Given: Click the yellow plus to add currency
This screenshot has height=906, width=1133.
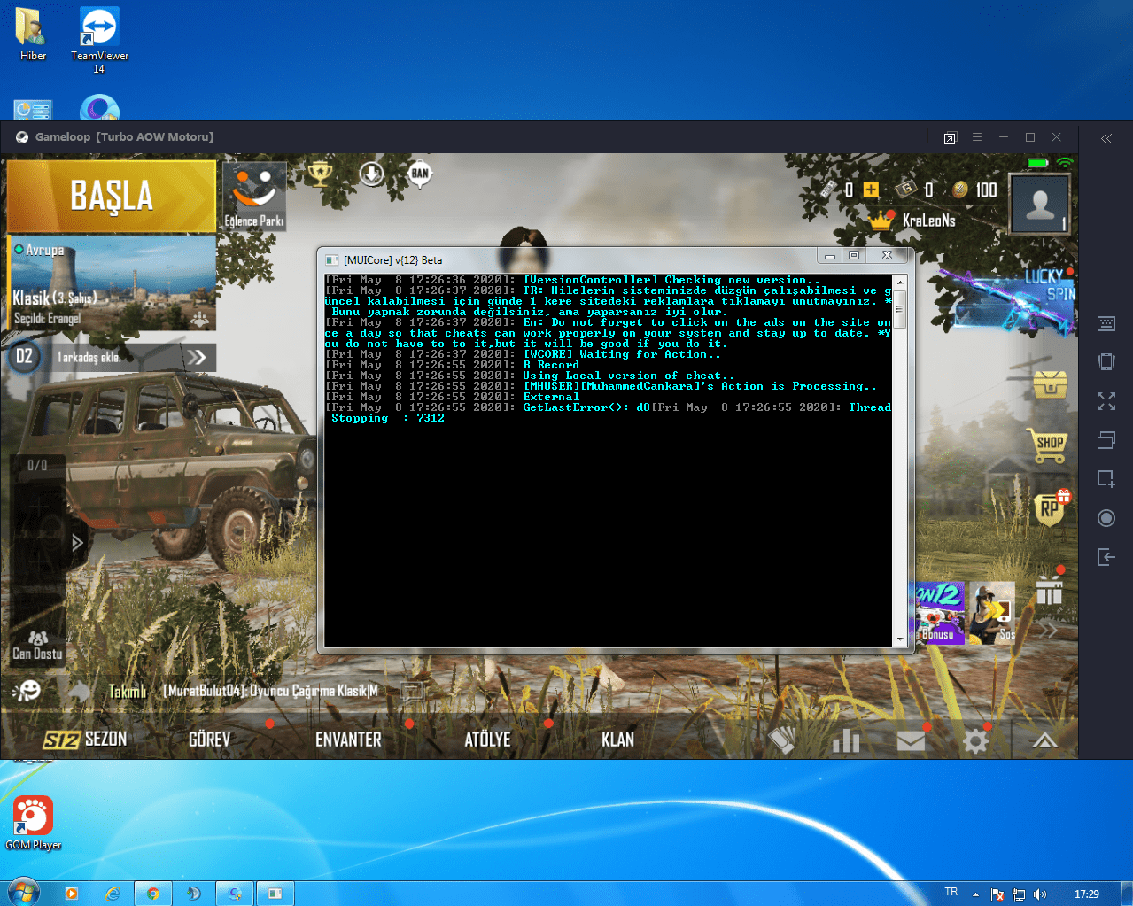Looking at the screenshot, I should click(x=871, y=190).
